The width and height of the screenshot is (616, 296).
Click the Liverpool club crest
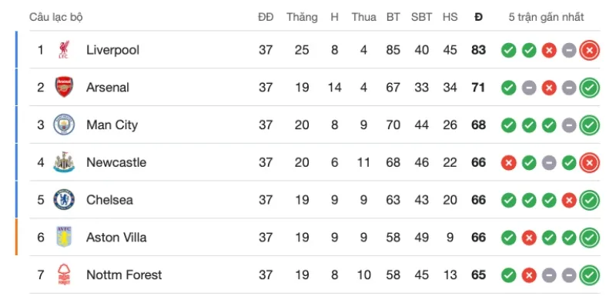[64, 50]
